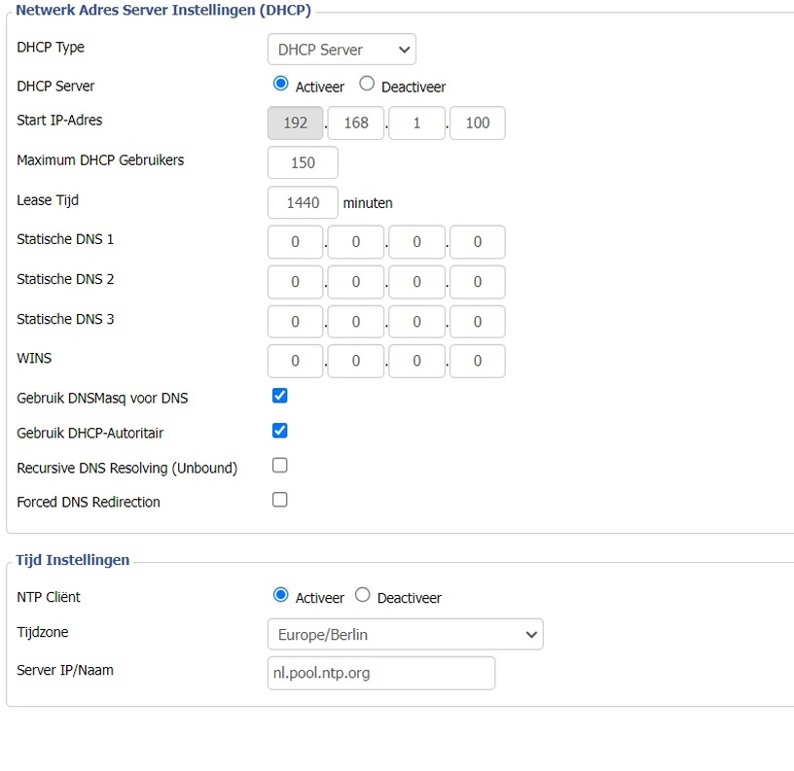Click Statische DNS 2 third octet field
Screen dimensions: 794x771
tap(416, 282)
